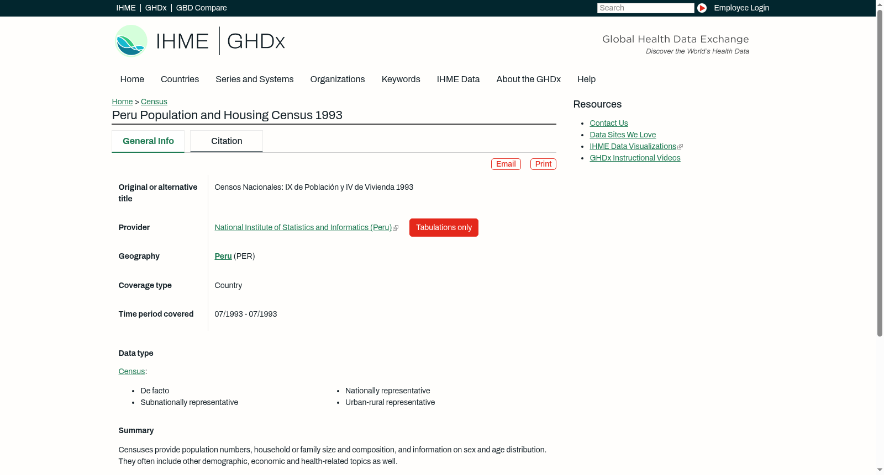The width and height of the screenshot is (884, 475).
Task: Click the Census breadcrumb link
Action: pyautogui.click(x=154, y=102)
